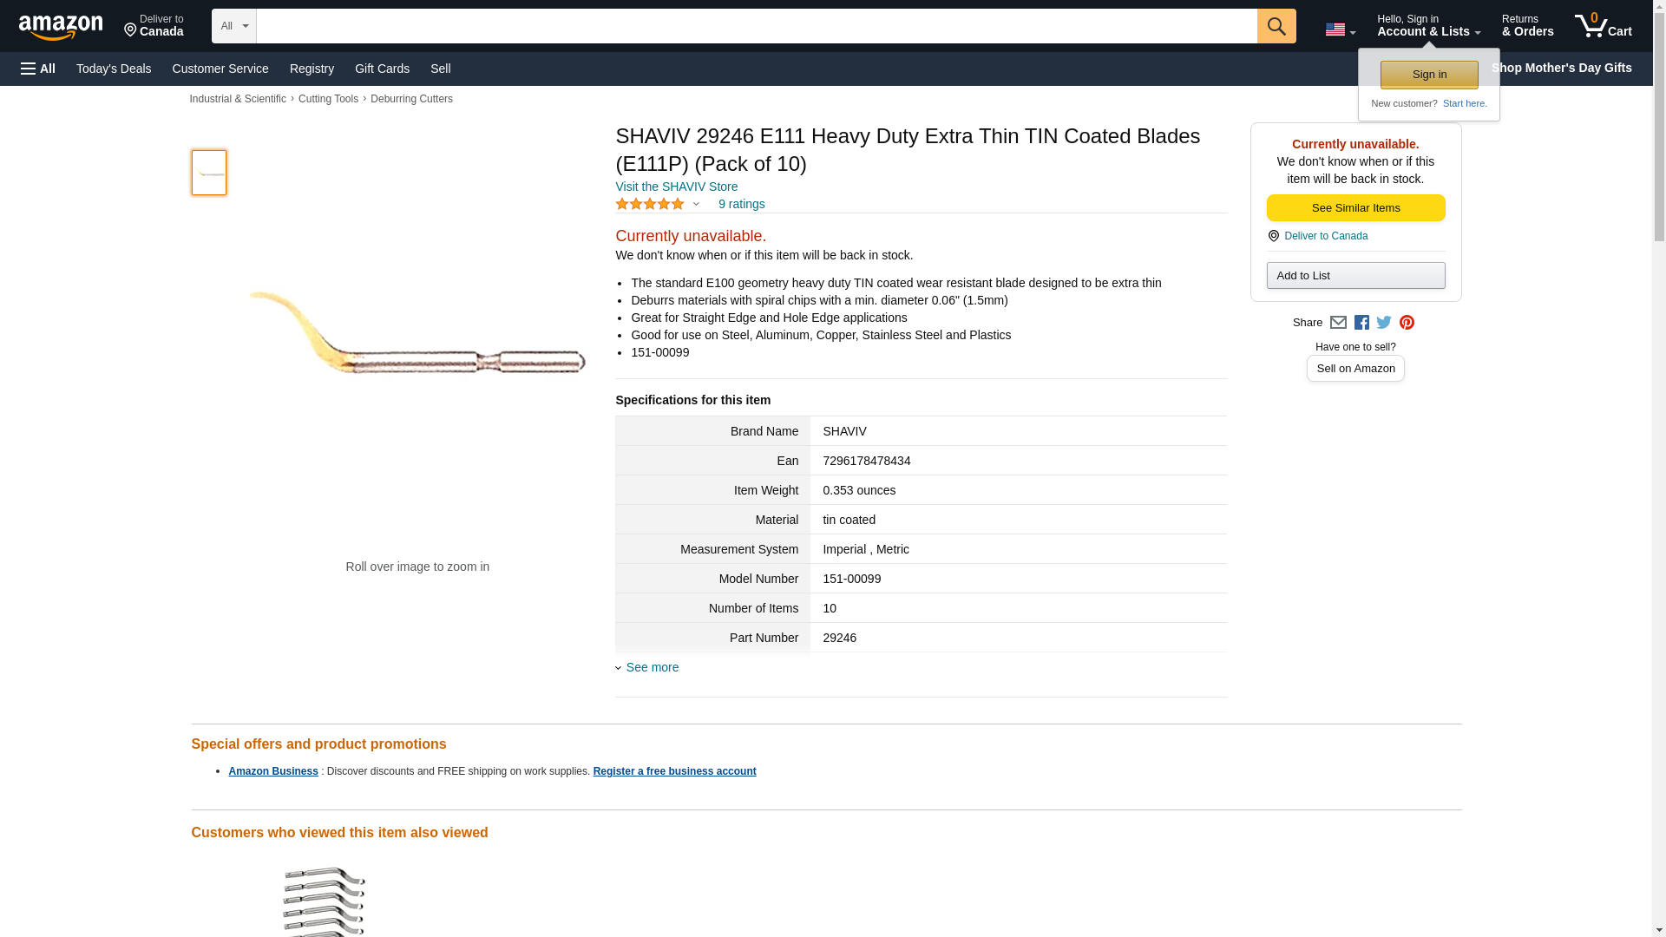Open the All hamburger menu
The height and width of the screenshot is (937, 1666).
pyautogui.click(x=38, y=69)
